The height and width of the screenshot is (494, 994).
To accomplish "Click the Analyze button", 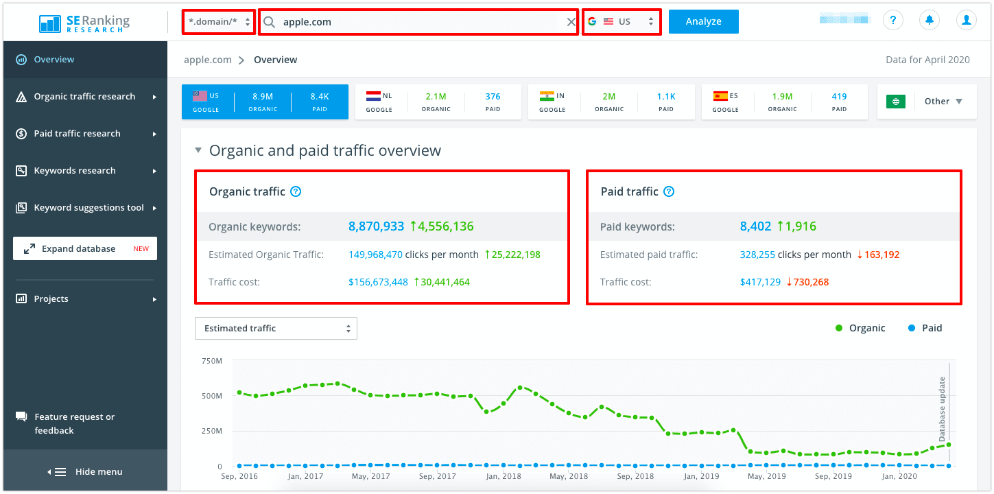I will point(703,21).
